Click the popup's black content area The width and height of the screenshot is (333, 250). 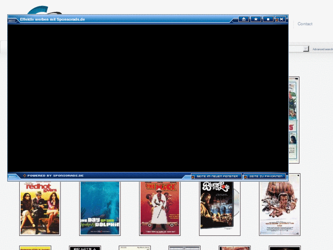point(148,98)
